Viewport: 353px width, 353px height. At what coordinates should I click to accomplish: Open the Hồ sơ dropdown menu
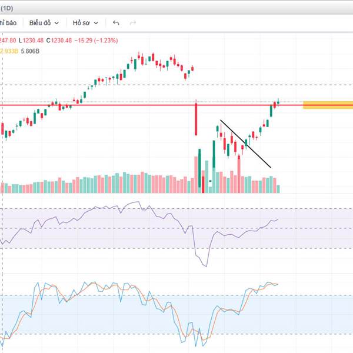click(x=85, y=23)
